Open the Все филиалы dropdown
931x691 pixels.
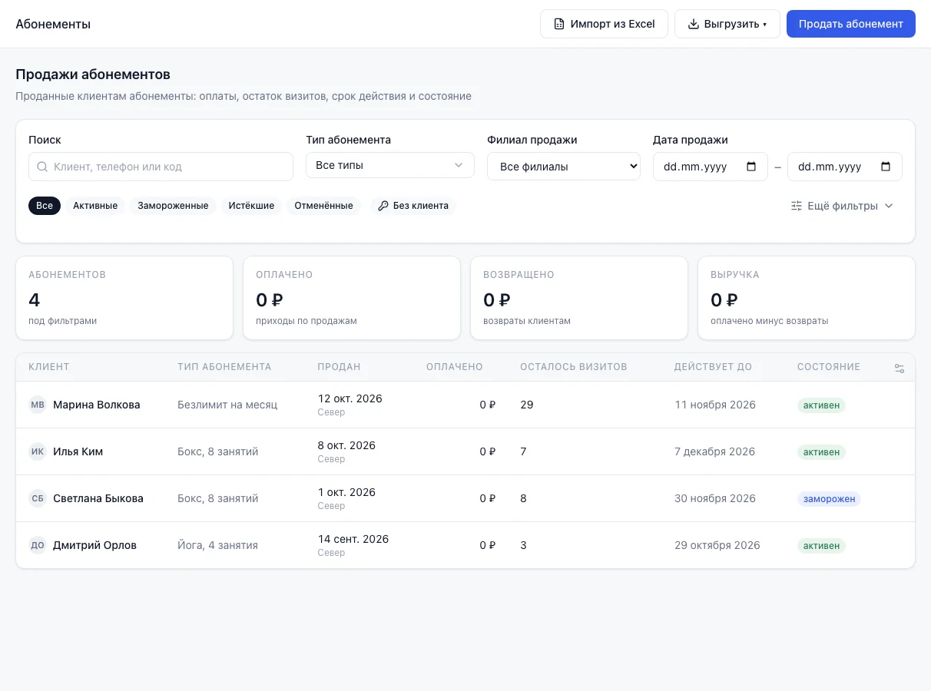point(564,167)
